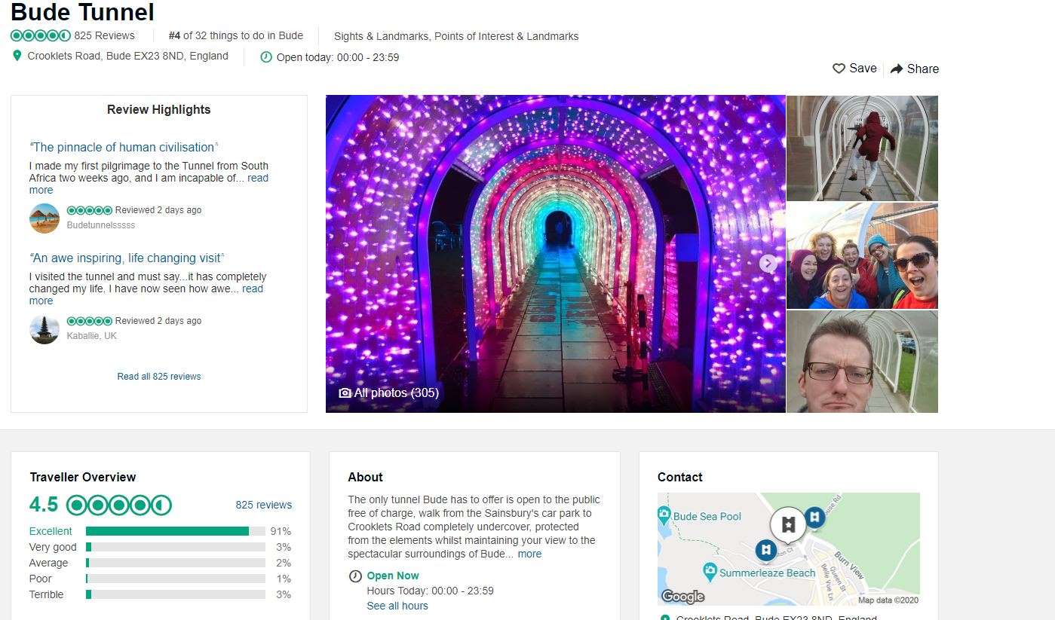The image size is (1055, 620).
Task: Filter reviews by Very good rating
Action: coord(53,547)
